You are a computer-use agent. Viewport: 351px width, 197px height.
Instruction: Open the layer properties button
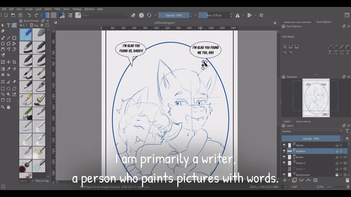315,180
